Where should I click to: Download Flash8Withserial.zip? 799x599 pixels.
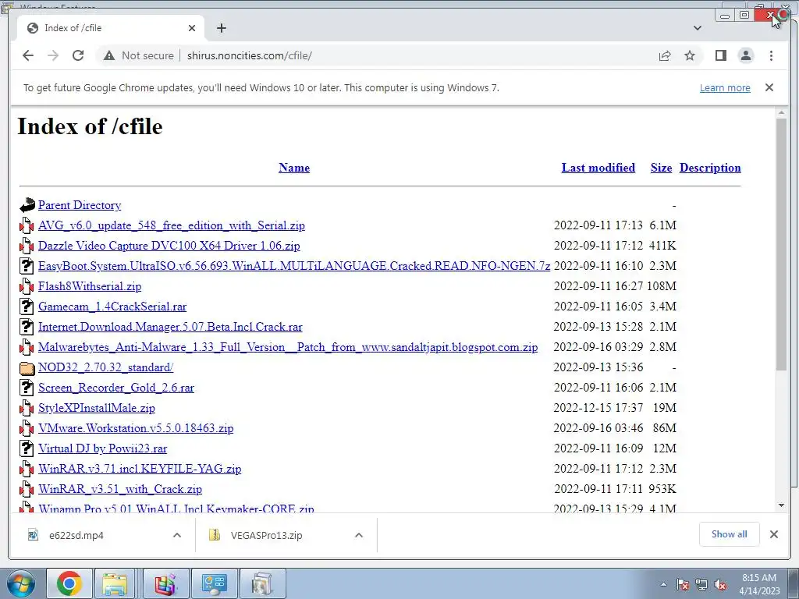tap(90, 286)
